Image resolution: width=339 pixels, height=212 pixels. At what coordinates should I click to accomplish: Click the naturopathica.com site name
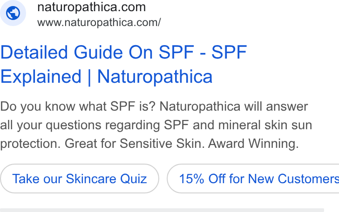coord(91,7)
